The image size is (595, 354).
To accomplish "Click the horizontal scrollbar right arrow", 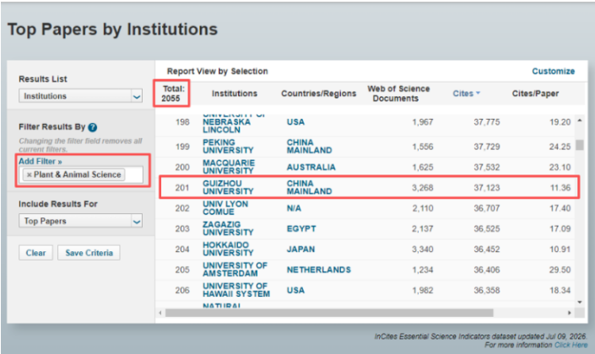I will tap(569, 313).
